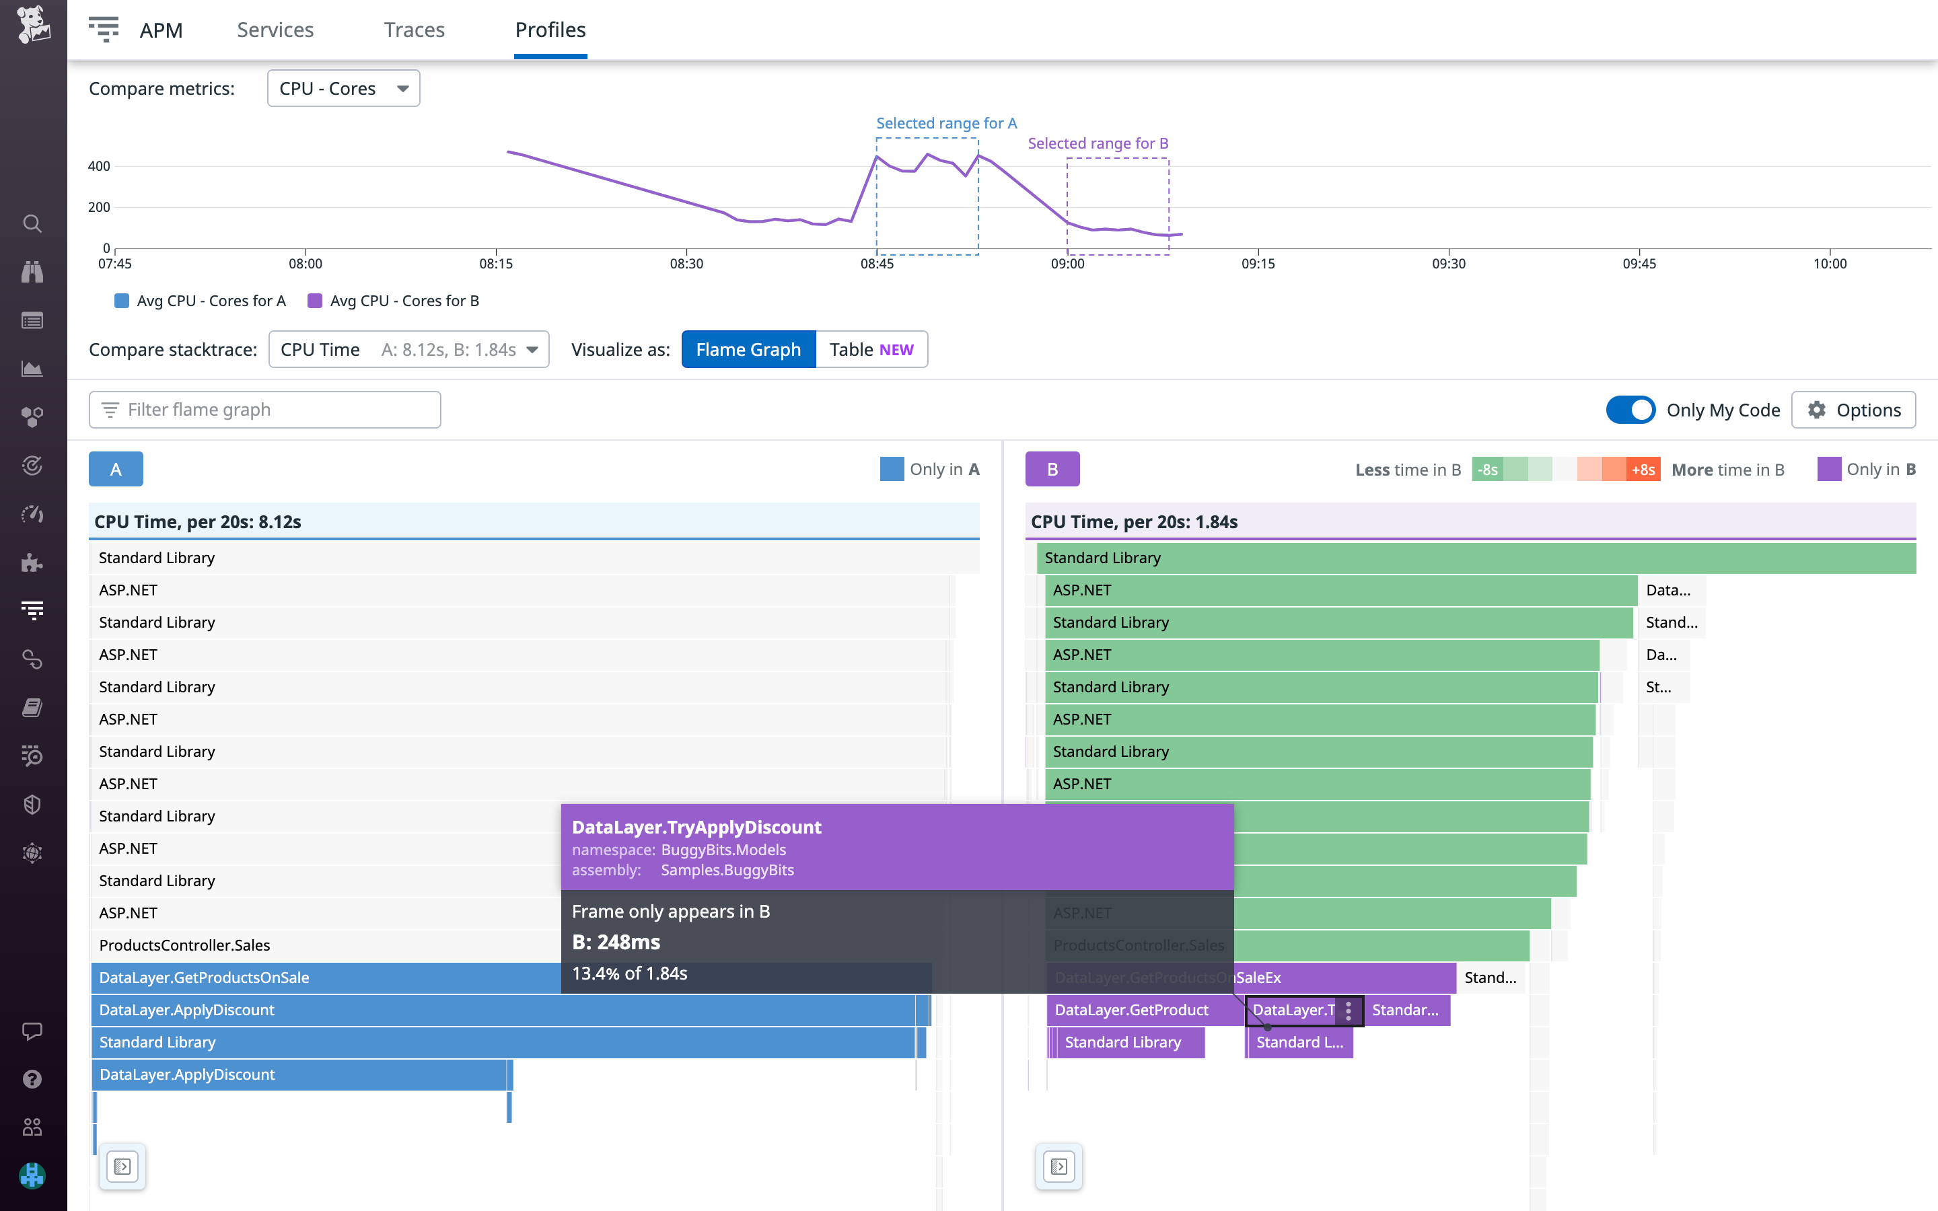
Task: Open the Dashboards graph icon in sidebar
Action: tap(32, 369)
